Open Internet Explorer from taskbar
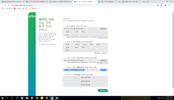Image resolution: width=174 pixels, height=100 pixels. 47,98
